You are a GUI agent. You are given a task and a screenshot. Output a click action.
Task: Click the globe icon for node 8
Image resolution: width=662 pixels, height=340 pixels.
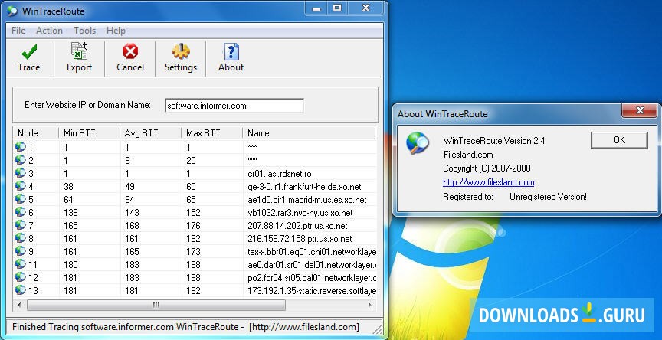pos(20,238)
